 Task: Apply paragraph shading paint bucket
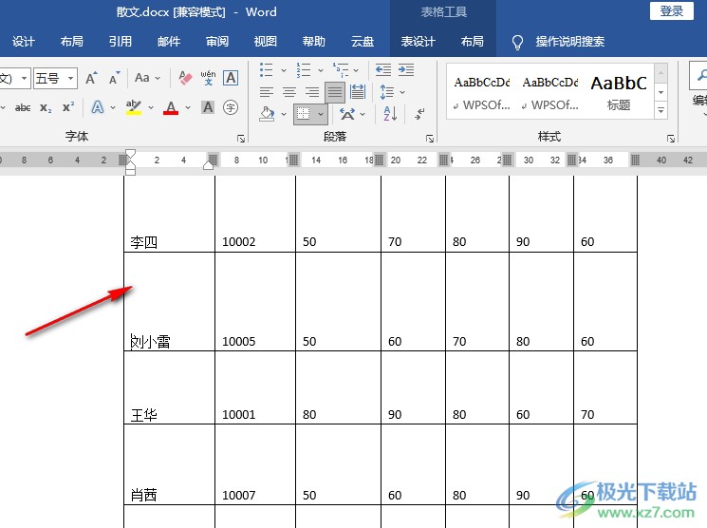(267, 114)
